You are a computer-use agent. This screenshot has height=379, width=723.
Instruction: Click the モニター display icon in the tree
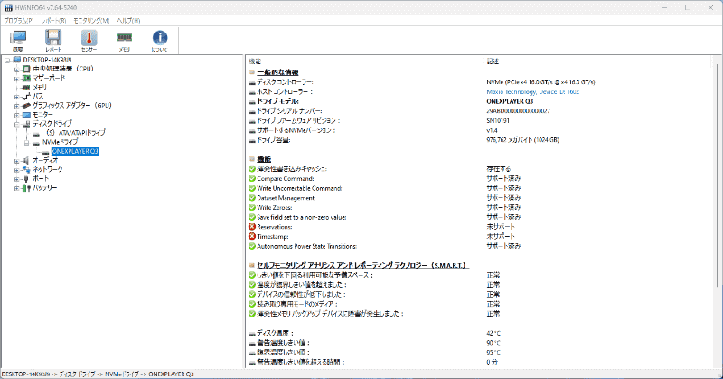26,115
